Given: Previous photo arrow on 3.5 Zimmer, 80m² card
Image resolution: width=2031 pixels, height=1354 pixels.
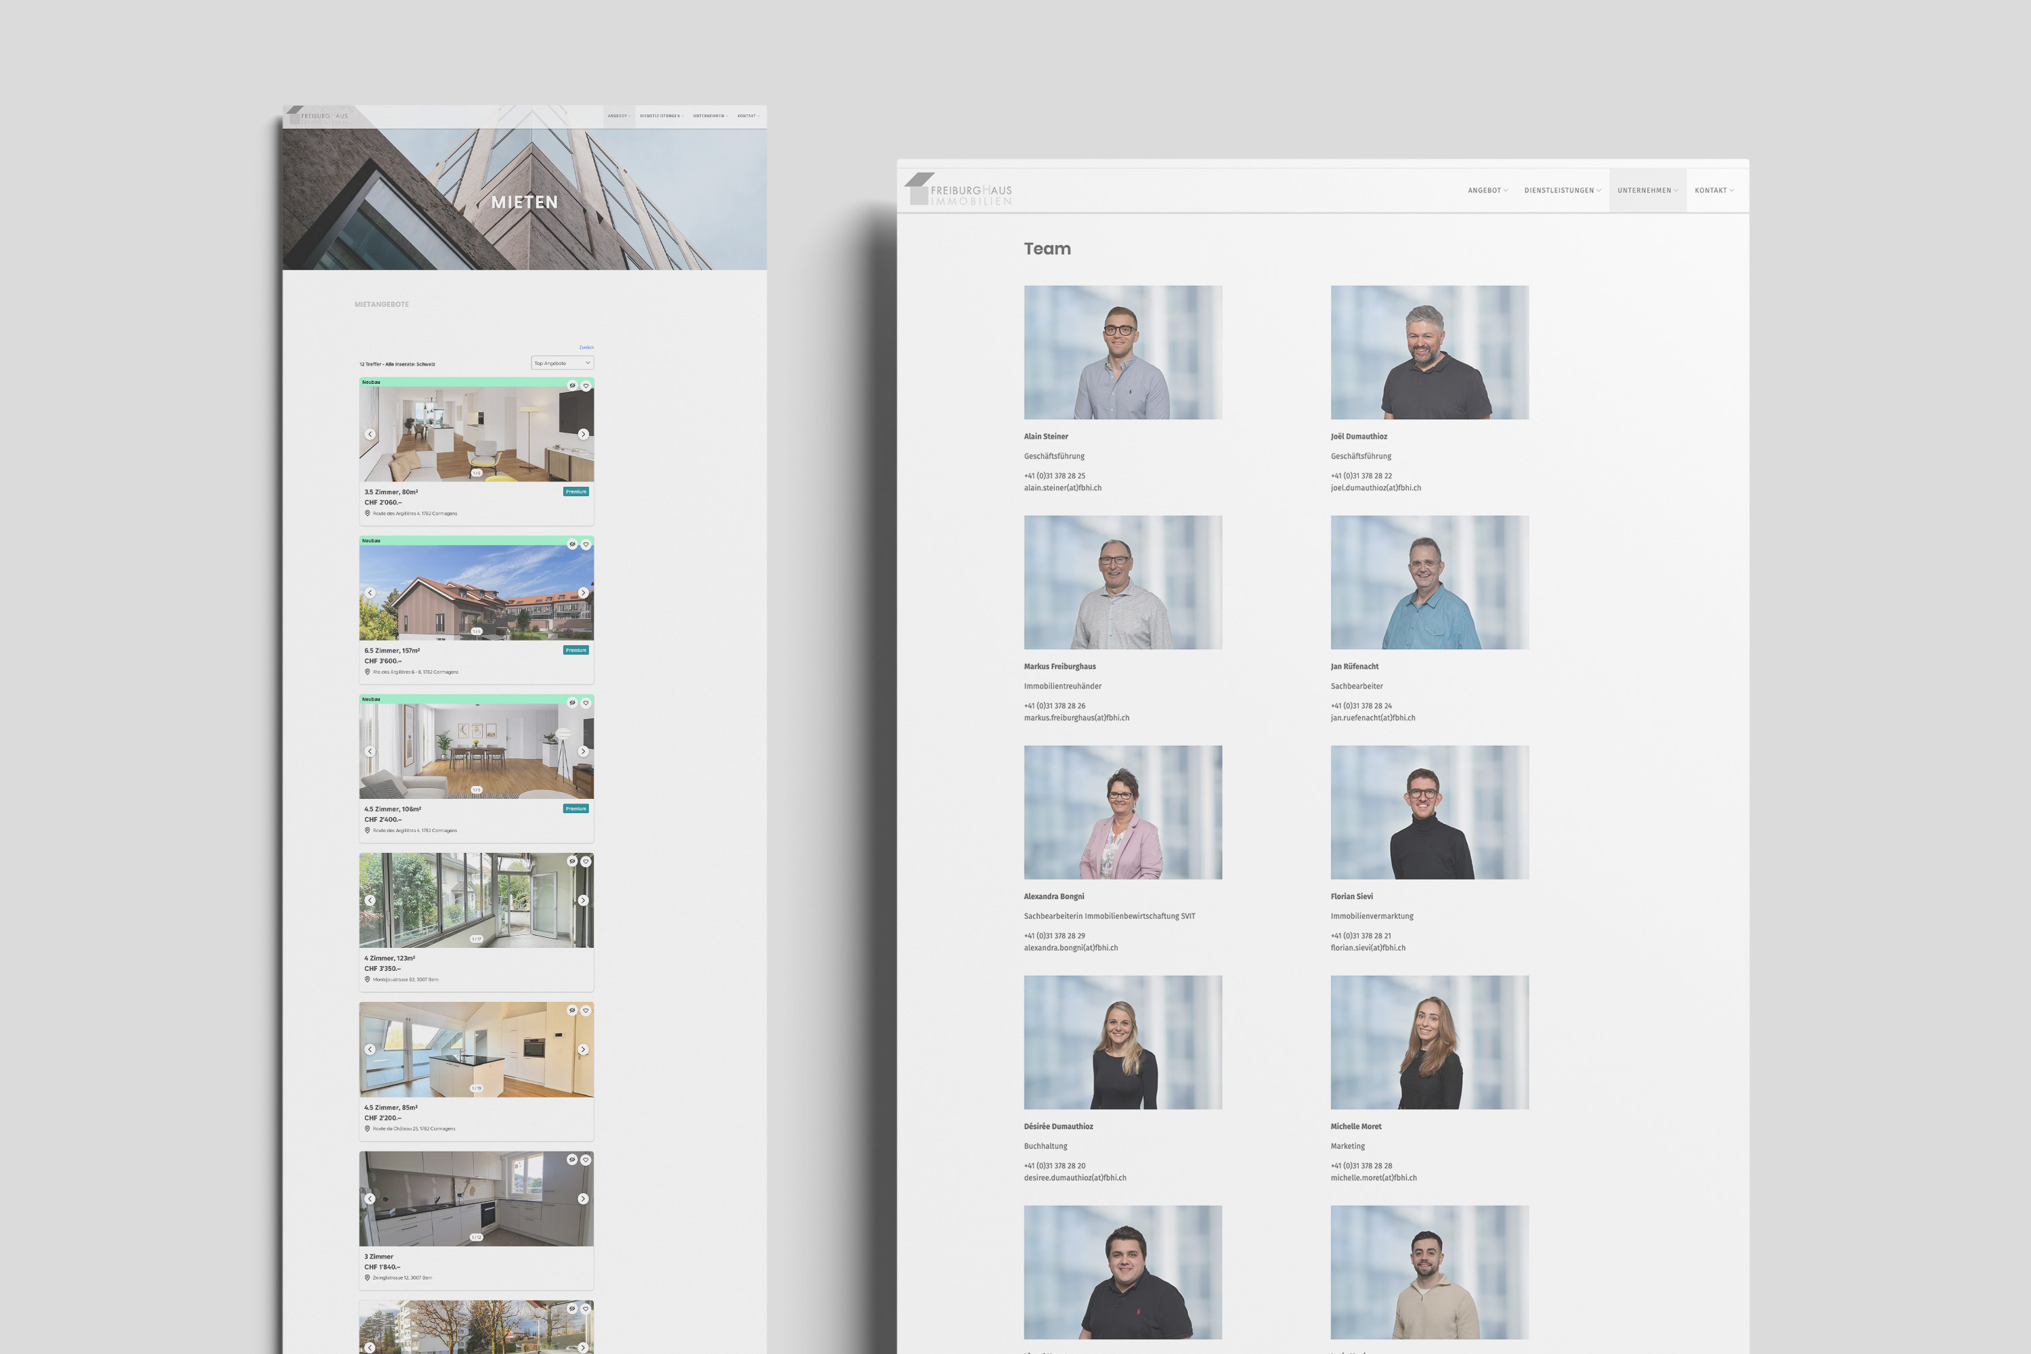Looking at the screenshot, I should tap(370, 435).
